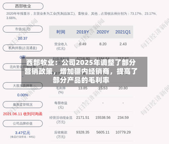Viewport: 169px width, 144px height.
Task: Click the 机构持股(占流通盘) pill
Action: pyautogui.click(x=23, y=48)
